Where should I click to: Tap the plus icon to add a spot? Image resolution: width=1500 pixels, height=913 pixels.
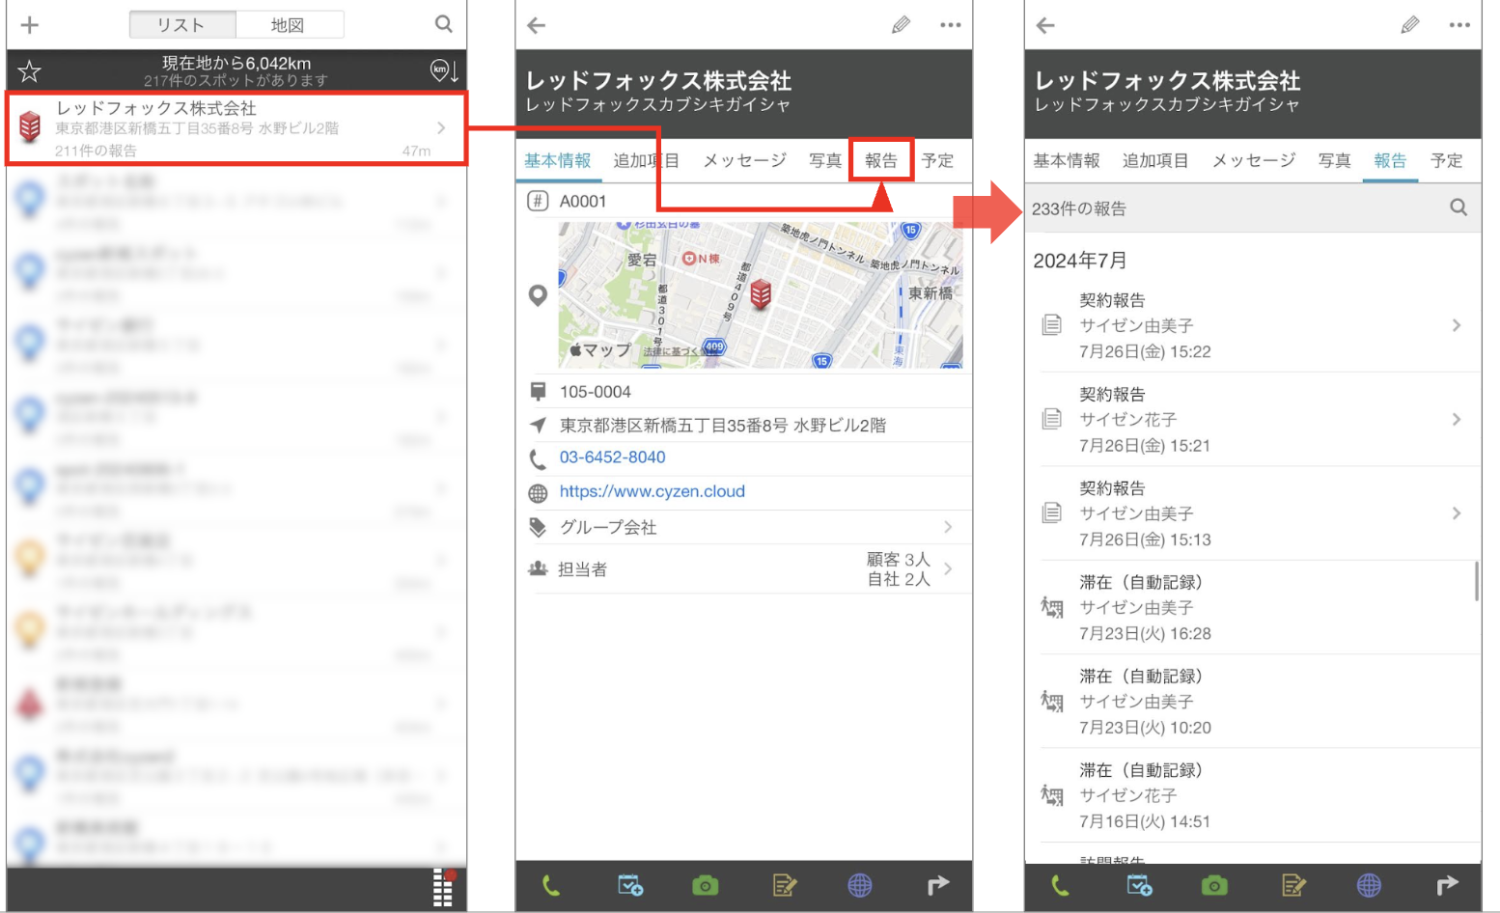[30, 25]
